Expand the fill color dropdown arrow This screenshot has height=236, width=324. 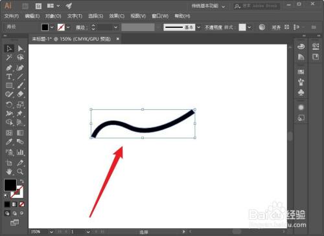(x=52, y=27)
